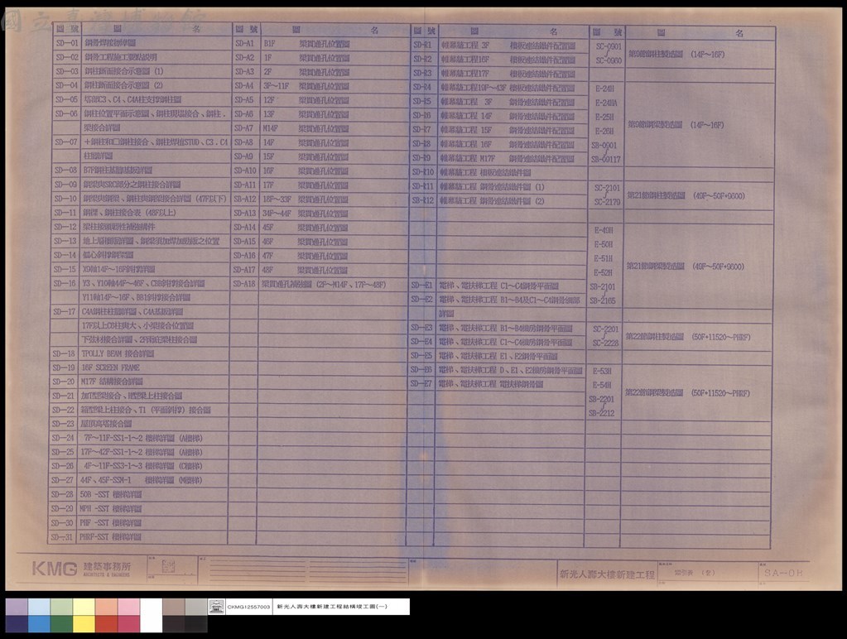Click drawing code E-49H

604,230
